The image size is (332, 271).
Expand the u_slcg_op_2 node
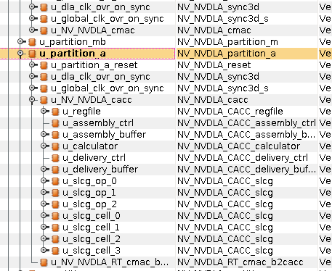click(44, 204)
